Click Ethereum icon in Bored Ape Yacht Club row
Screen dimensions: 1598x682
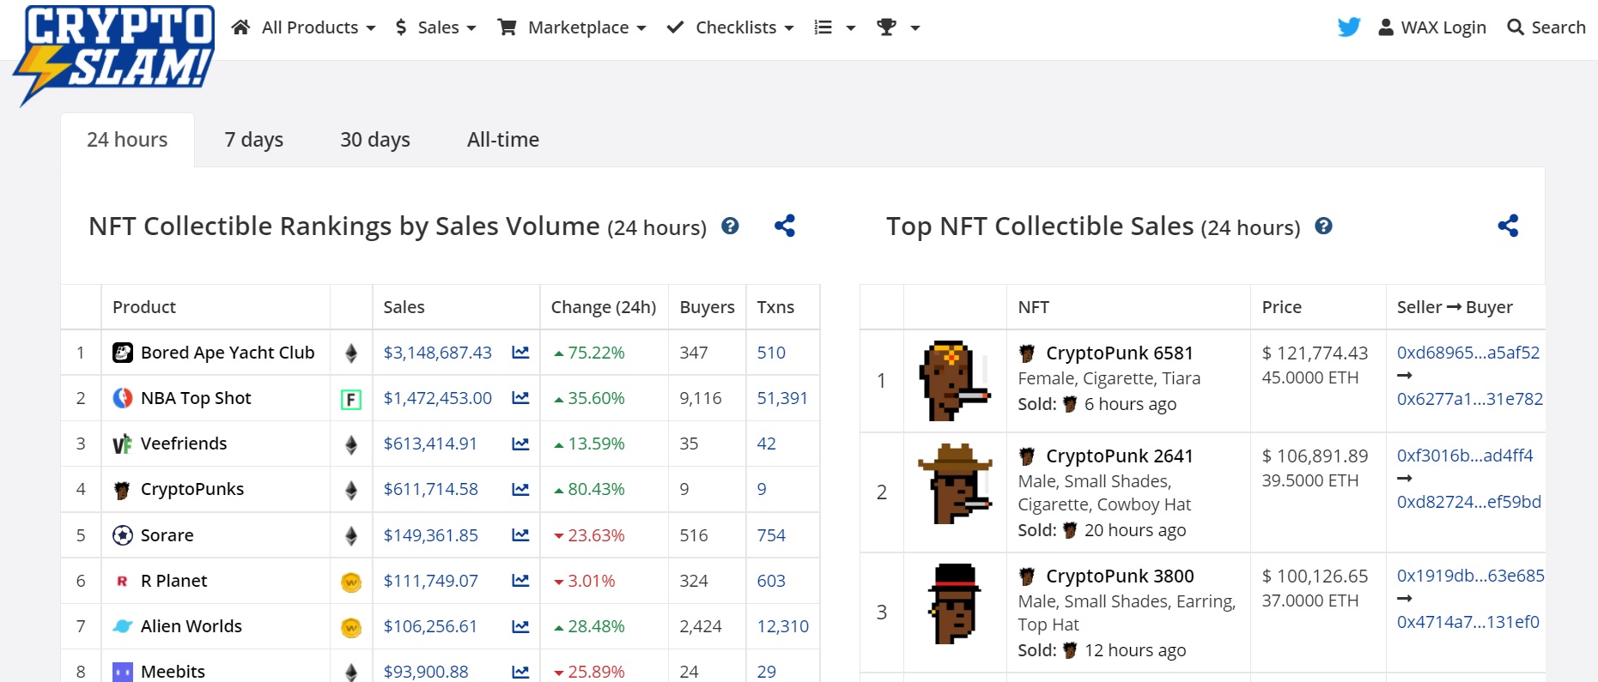pyautogui.click(x=351, y=353)
